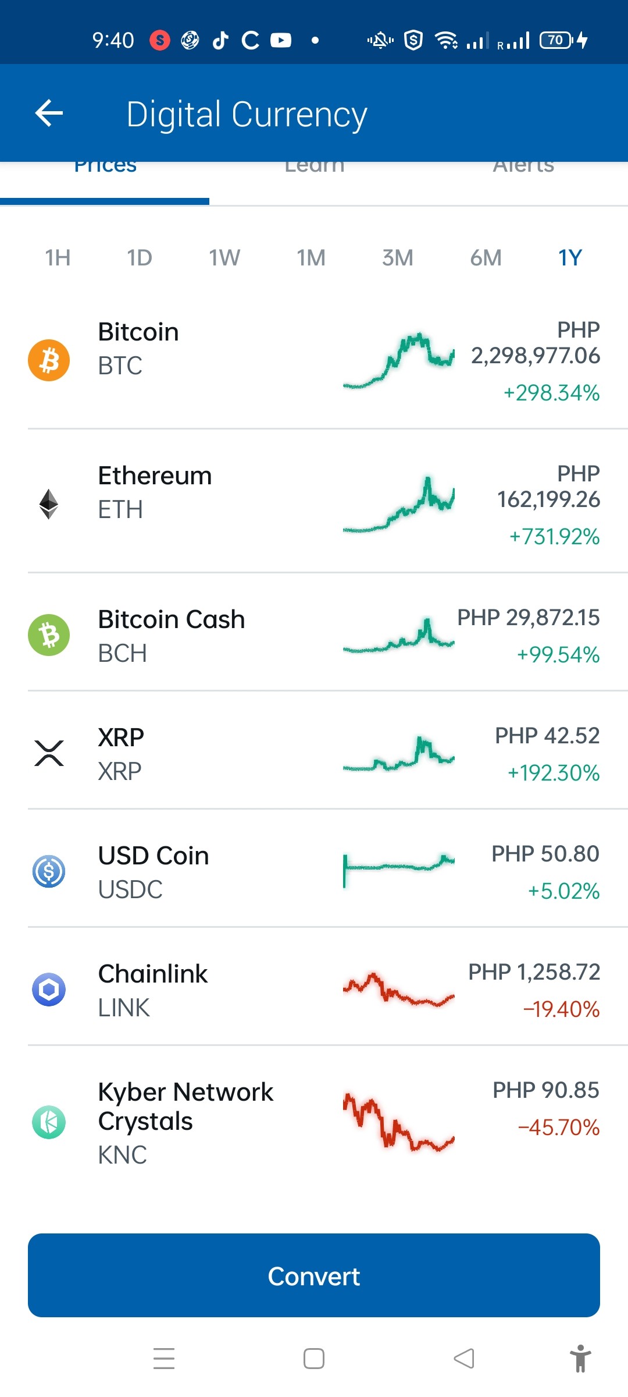The image size is (628, 1397).
Task: Tap Android recent apps navigation button
Action: [x=164, y=1359]
